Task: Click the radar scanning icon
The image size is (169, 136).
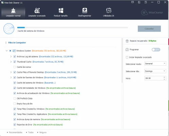Action: point(9,29)
